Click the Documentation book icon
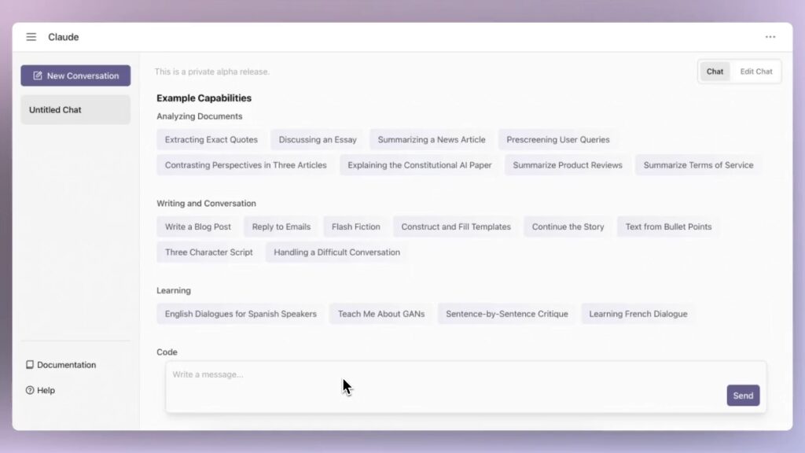The image size is (805, 453). (x=30, y=365)
